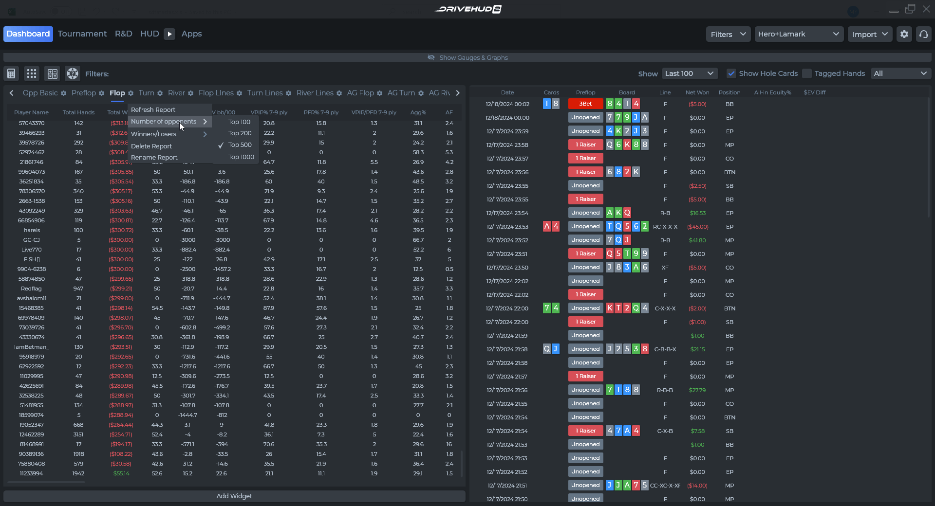Switch to the Turn Lines report tab

coord(265,93)
